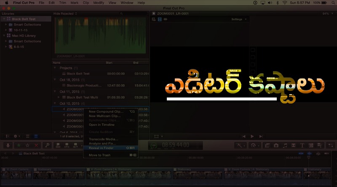Open the viewer Settings dropdown
The width and height of the screenshot is (337, 187).
(x=239, y=19)
